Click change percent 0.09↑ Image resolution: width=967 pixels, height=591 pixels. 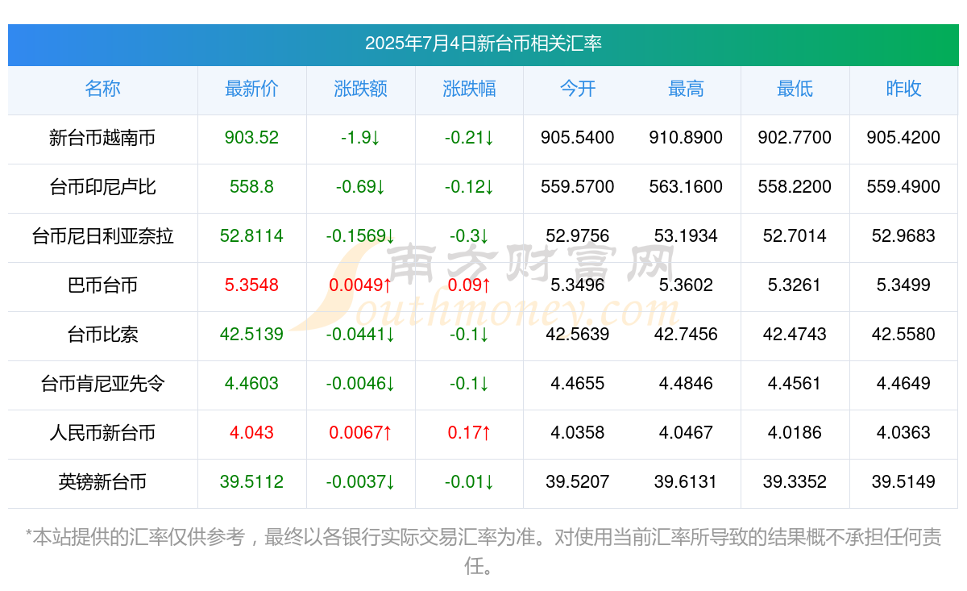[469, 285]
